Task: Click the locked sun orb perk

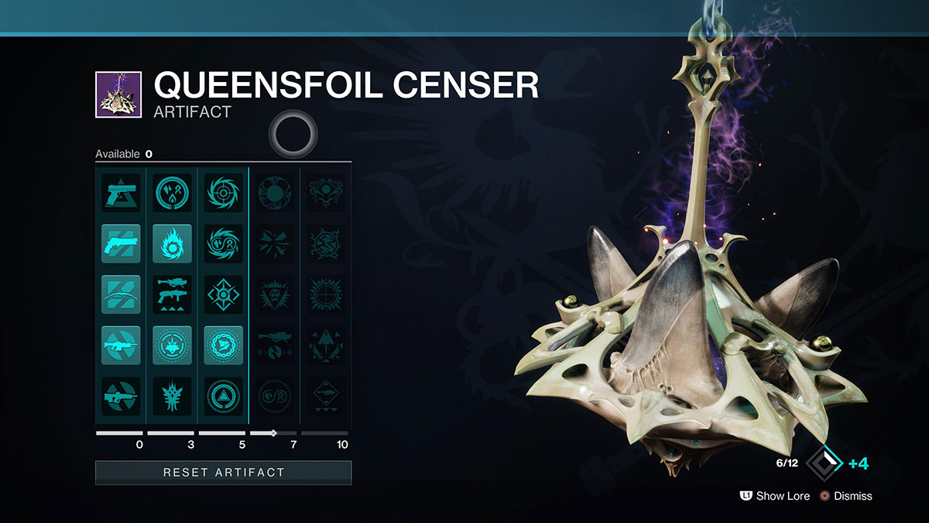Action: click(x=274, y=193)
